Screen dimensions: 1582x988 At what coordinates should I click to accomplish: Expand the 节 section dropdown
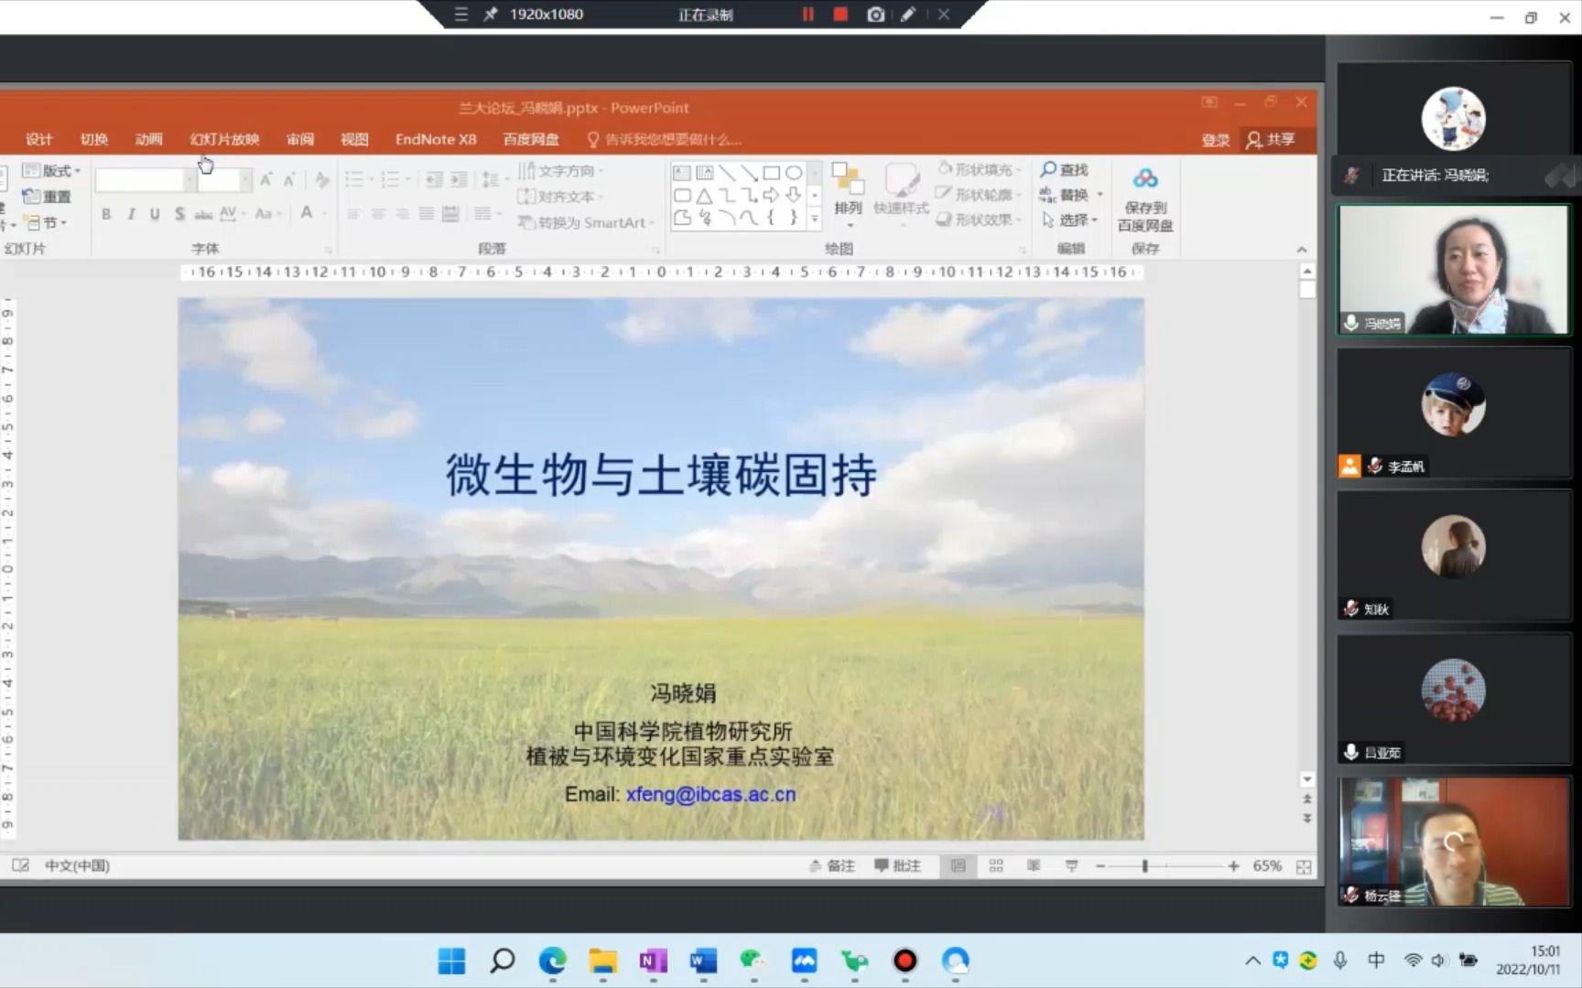point(46,222)
